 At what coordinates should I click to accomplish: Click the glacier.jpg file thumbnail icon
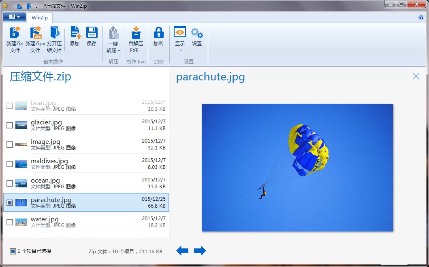[21, 125]
